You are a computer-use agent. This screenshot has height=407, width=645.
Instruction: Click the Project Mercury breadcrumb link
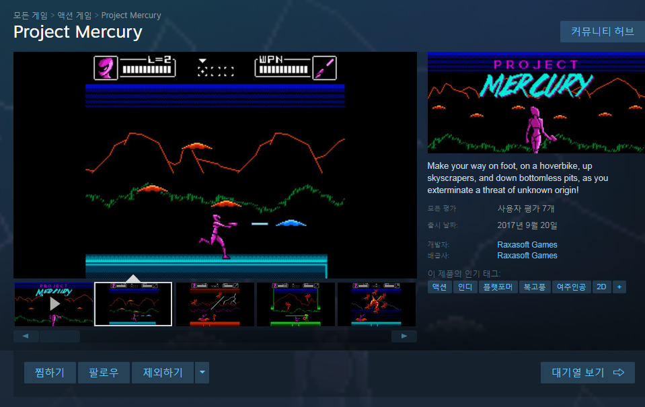pyautogui.click(x=131, y=15)
